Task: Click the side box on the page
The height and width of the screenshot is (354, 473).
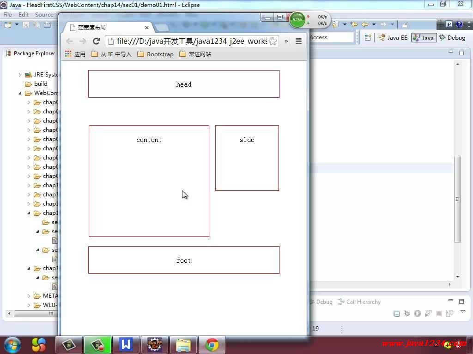Action: tap(247, 158)
